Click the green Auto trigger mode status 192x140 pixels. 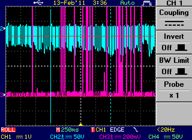pyautogui.click(x=127, y=3)
